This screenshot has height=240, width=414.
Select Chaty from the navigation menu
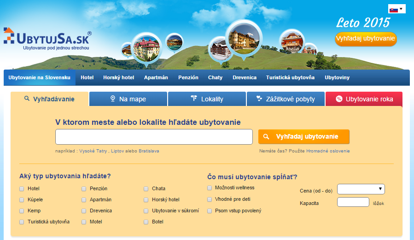(215, 77)
